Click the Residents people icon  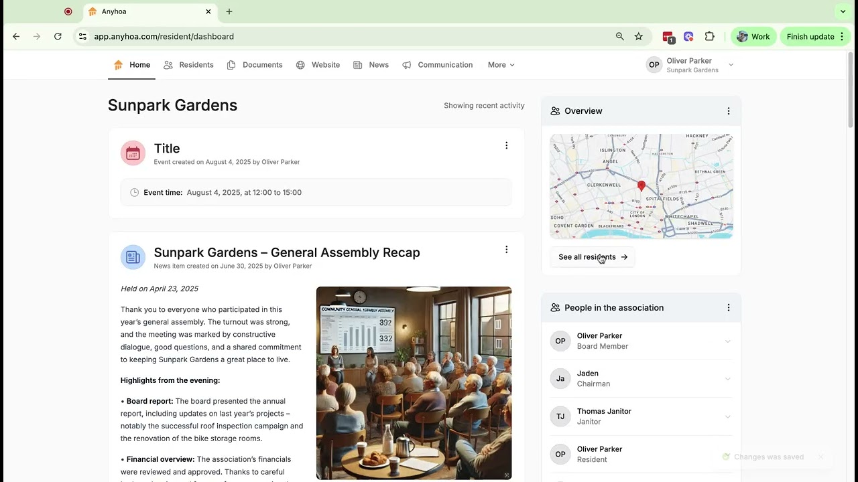tap(168, 65)
